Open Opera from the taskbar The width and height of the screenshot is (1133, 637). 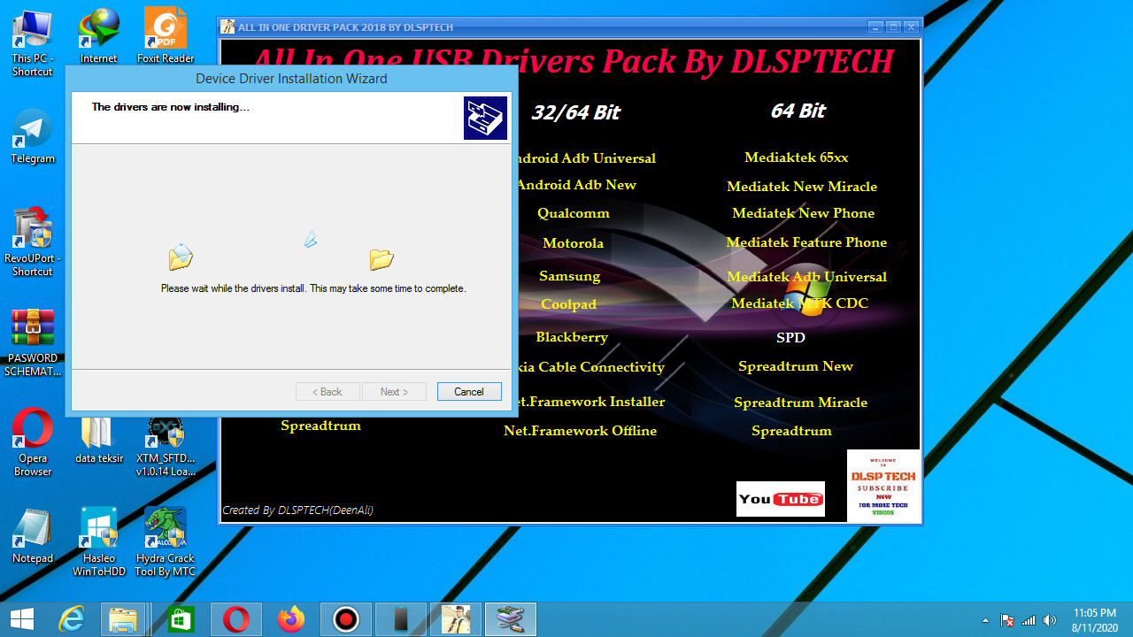pyautogui.click(x=235, y=619)
